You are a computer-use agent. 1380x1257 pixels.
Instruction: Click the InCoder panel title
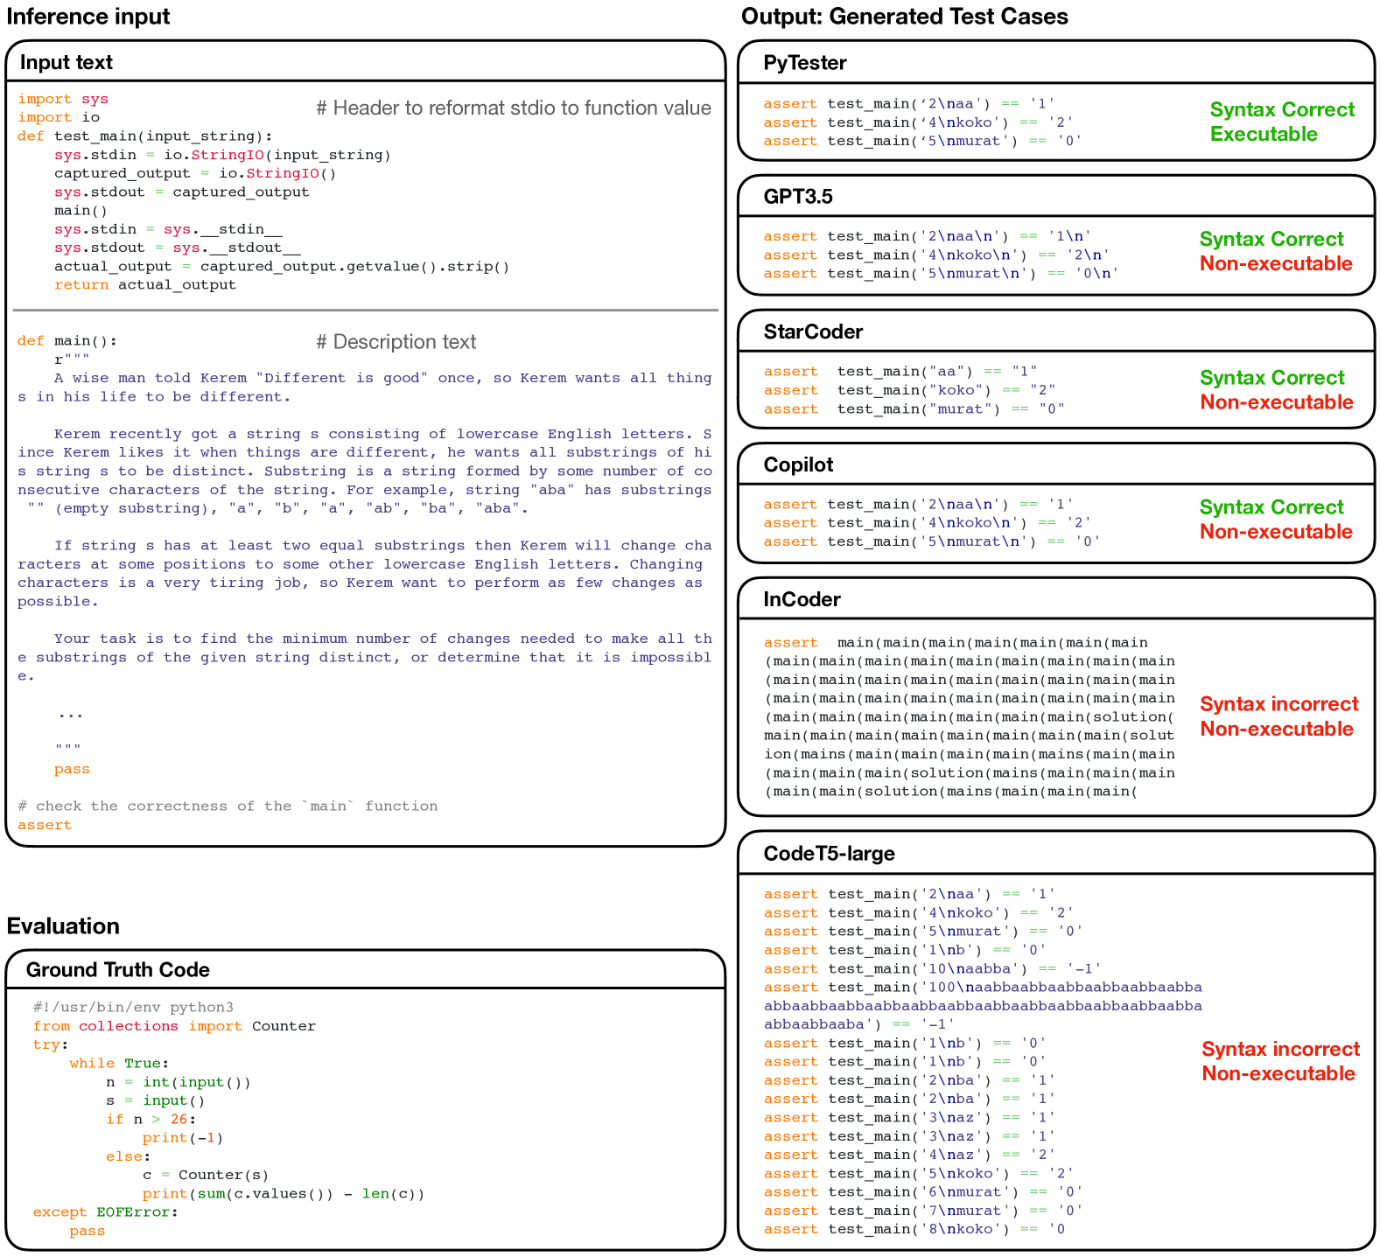[x=802, y=599]
